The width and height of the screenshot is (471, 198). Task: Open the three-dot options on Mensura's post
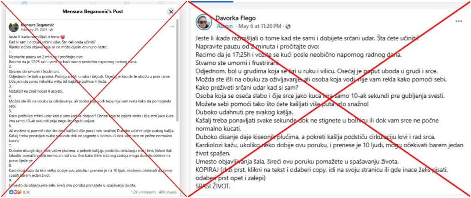click(x=172, y=27)
